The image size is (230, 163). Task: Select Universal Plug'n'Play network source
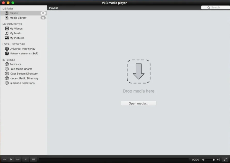[22, 49]
